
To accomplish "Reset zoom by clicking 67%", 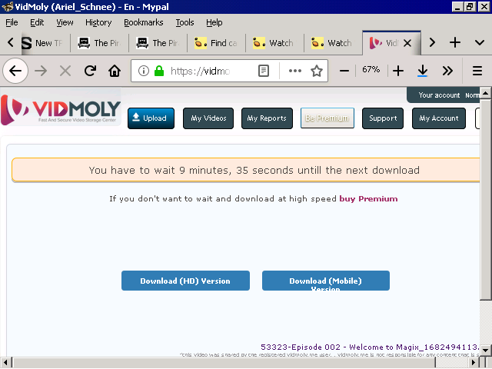I will [x=371, y=69].
